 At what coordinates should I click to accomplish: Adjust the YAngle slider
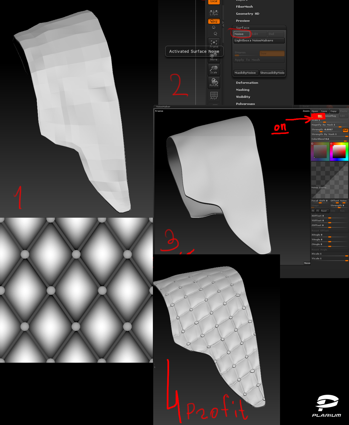(x=330, y=240)
